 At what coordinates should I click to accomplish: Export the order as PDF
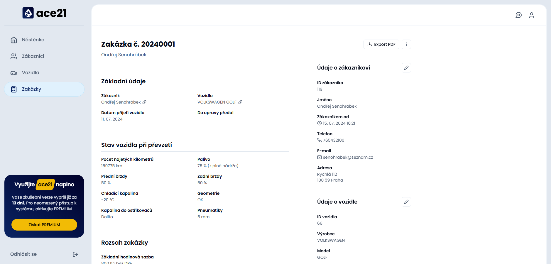point(381,44)
